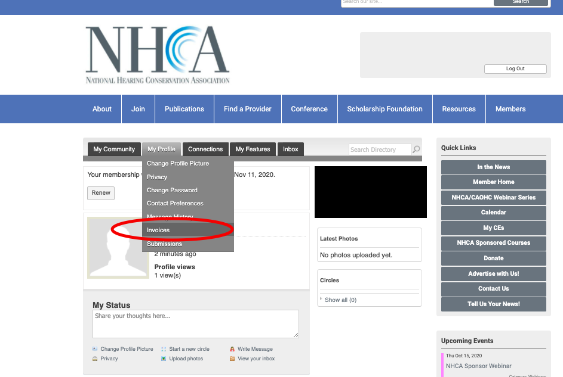Open the My Community tab
This screenshot has height=377, width=563.
[x=114, y=149]
